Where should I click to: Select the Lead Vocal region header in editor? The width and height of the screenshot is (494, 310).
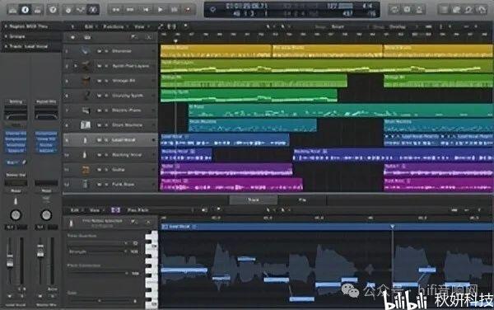click(x=326, y=227)
